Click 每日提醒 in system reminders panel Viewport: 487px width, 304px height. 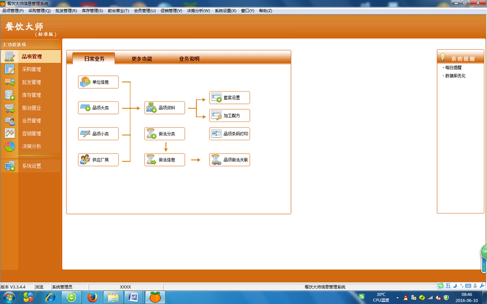coord(453,68)
